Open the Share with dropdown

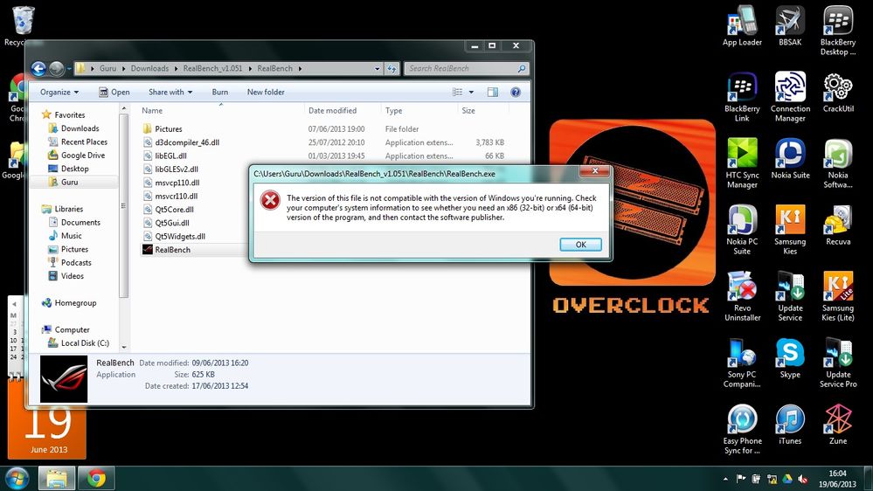pyautogui.click(x=170, y=92)
